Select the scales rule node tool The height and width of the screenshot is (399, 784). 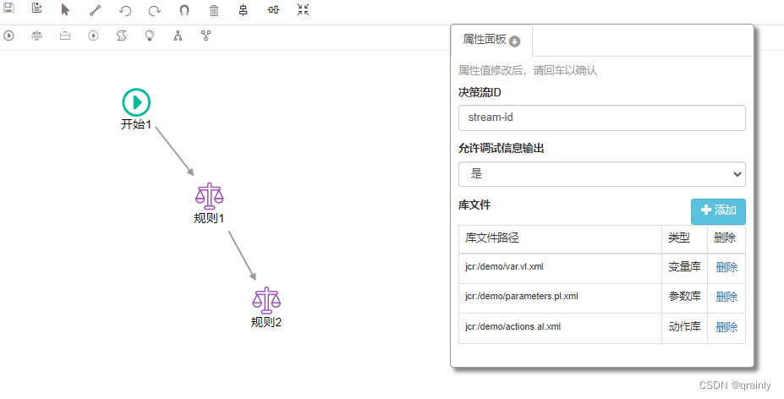click(36, 36)
